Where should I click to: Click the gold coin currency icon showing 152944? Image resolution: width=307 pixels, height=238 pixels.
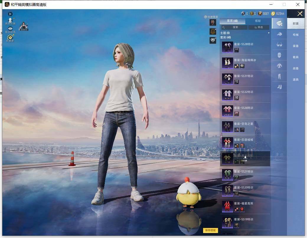pos(273,14)
